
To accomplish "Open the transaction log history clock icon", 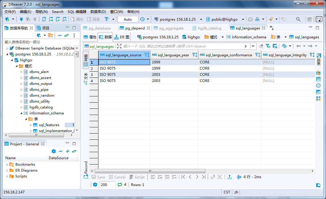I will (142, 19).
